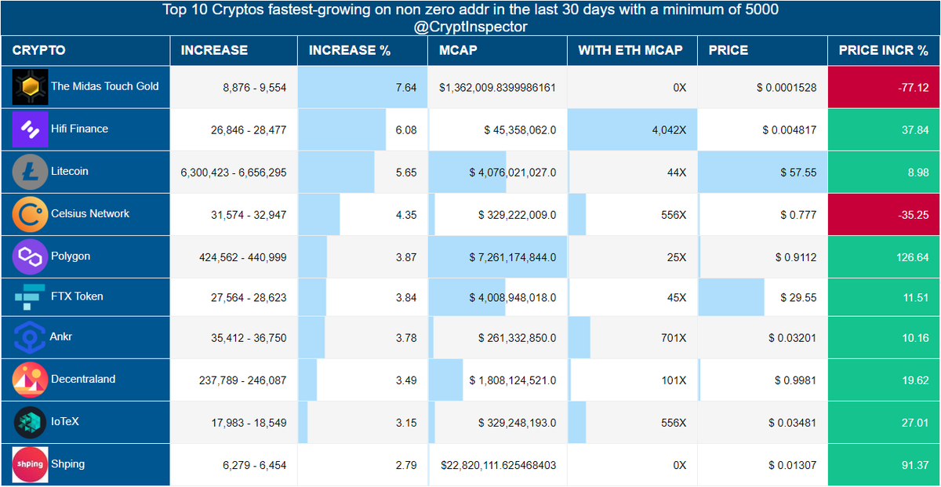Click the 424,562 - 440,999 increase cell
941x487 pixels.
(234, 256)
